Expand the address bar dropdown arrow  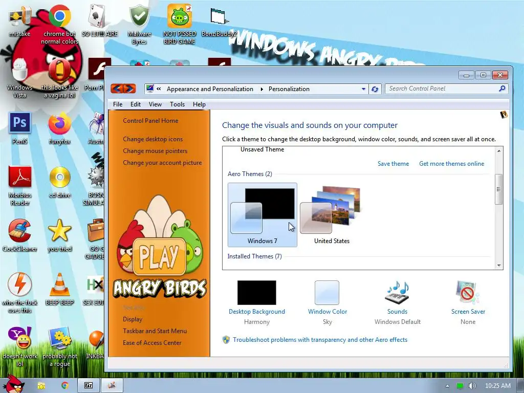(x=364, y=89)
